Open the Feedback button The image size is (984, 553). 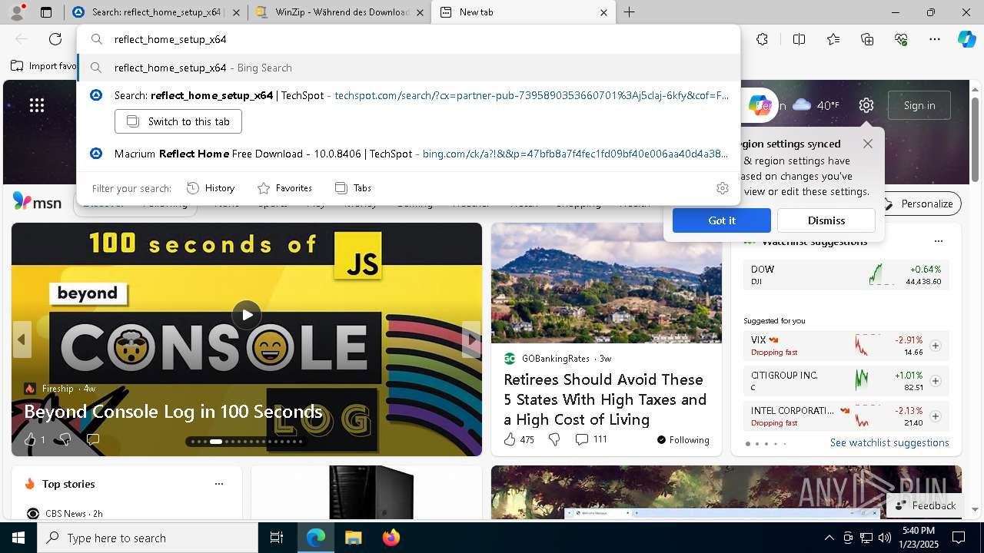(926, 505)
